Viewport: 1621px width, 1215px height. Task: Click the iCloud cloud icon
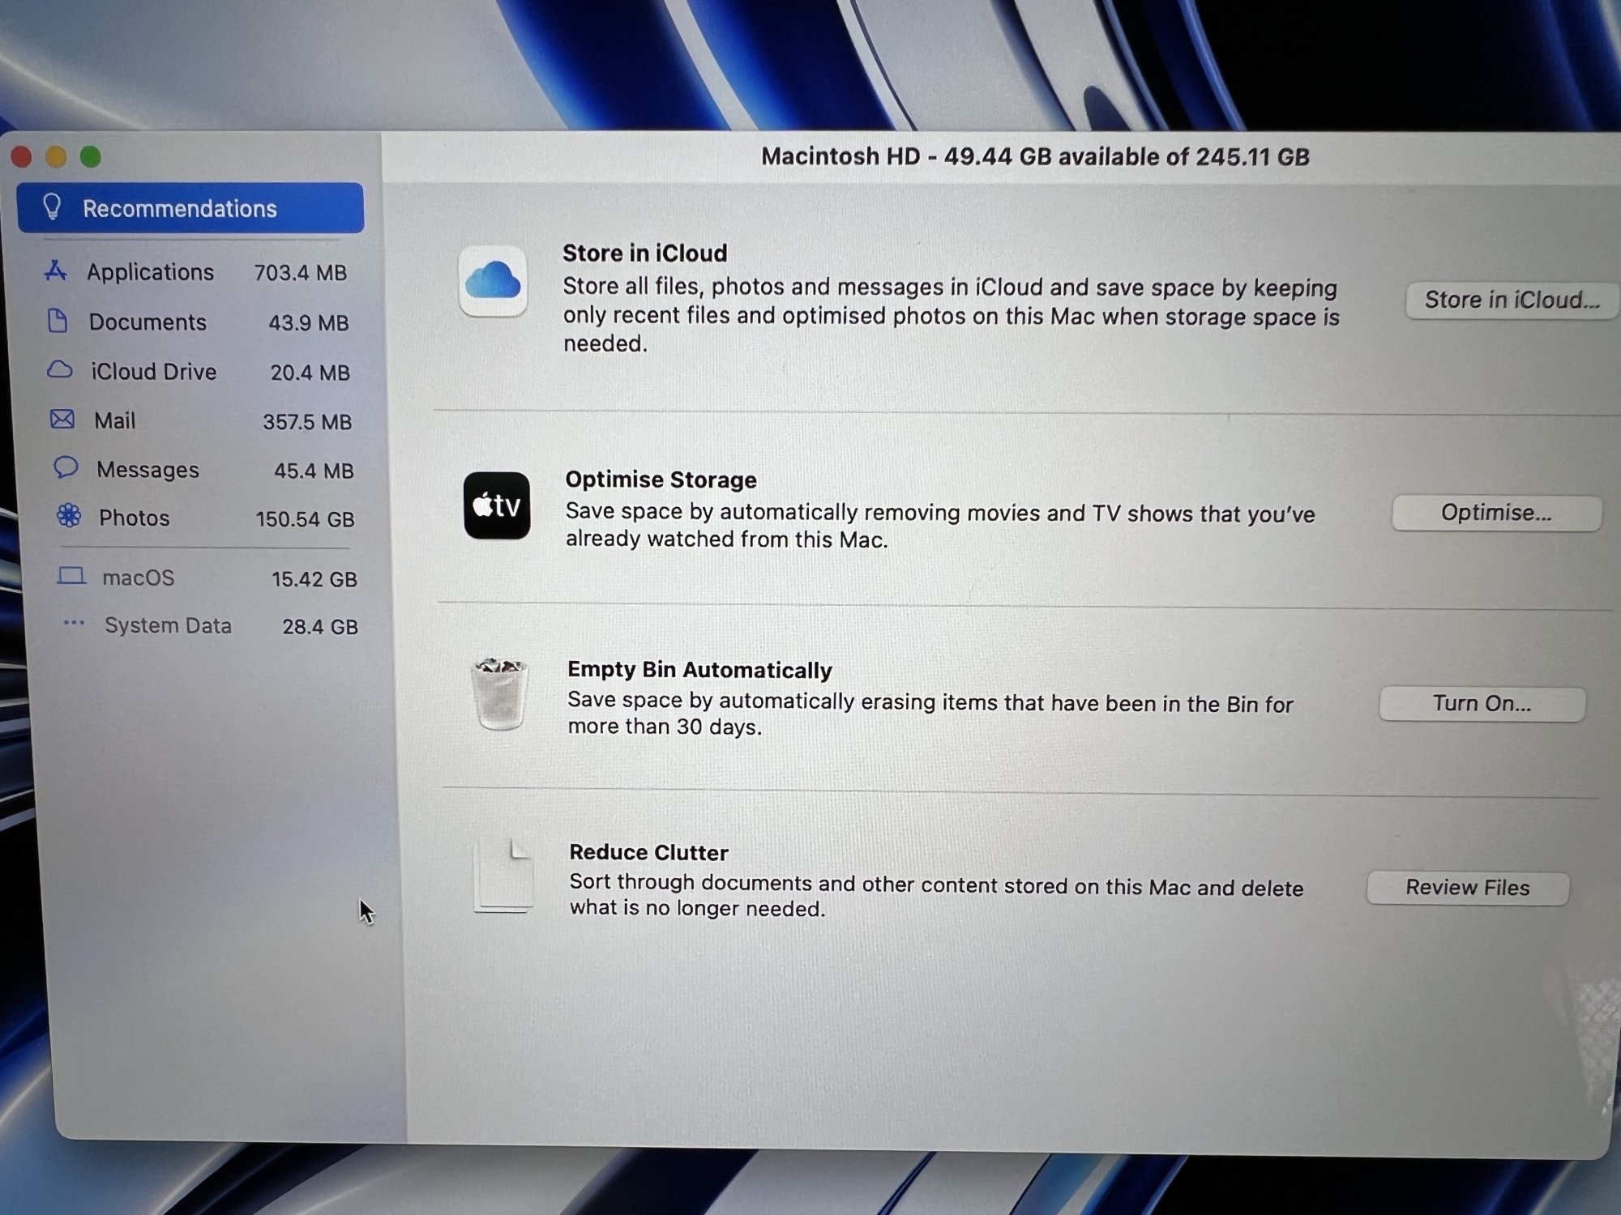pyautogui.click(x=493, y=280)
